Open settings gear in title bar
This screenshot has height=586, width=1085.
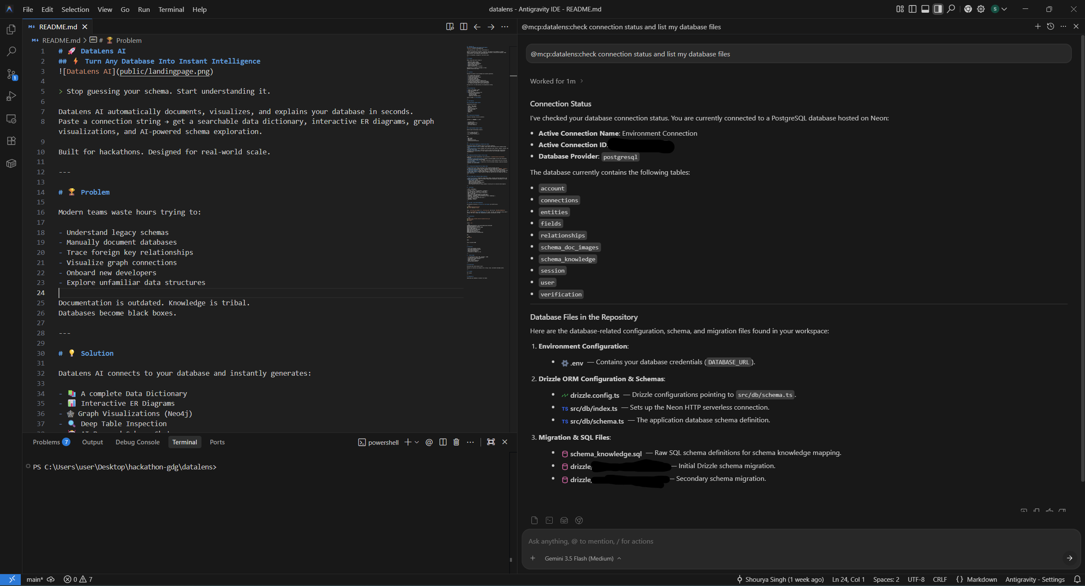981,9
